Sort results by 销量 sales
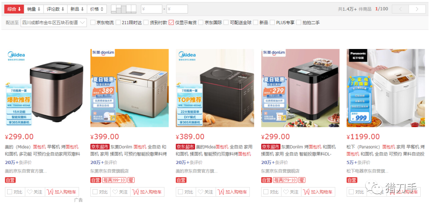The image size is (431, 207). coord(34,9)
